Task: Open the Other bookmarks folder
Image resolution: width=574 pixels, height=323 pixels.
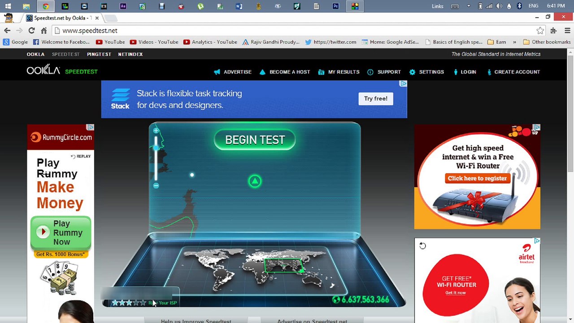Action: 547,42
